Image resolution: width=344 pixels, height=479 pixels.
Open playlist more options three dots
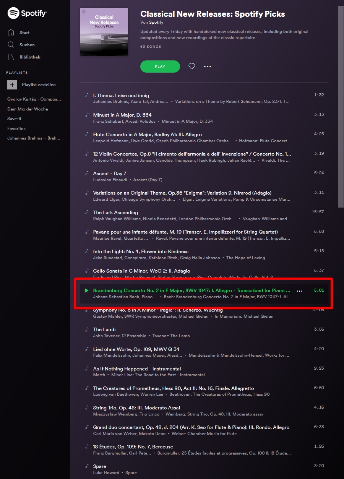pyautogui.click(x=207, y=67)
